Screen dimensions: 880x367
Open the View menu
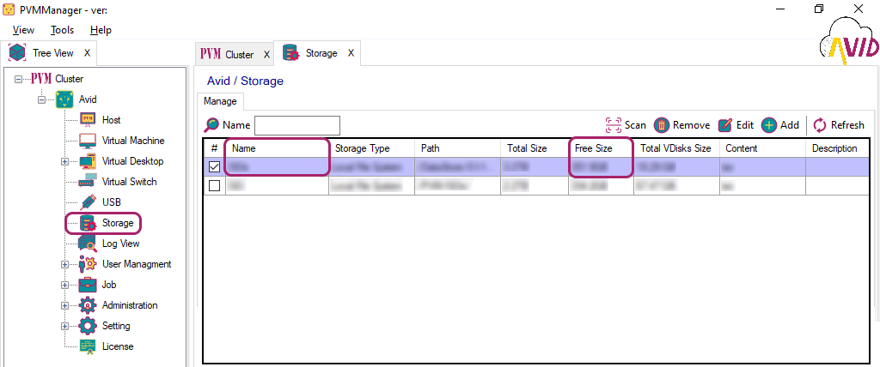click(x=23, y=30)
